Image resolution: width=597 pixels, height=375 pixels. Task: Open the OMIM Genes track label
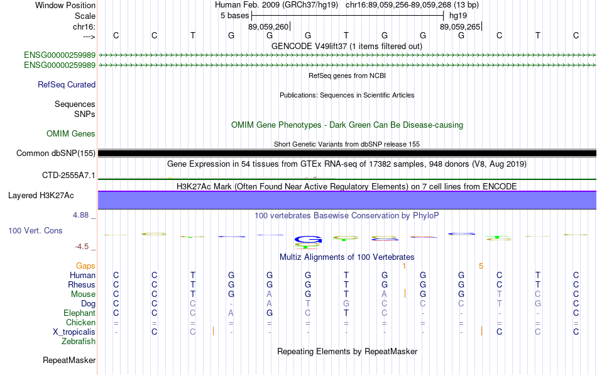click(x=71, y=134)
